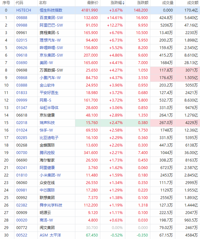Sort by 最新价 column header
Screen dimensions: 200x239
[x=93, y=3]
